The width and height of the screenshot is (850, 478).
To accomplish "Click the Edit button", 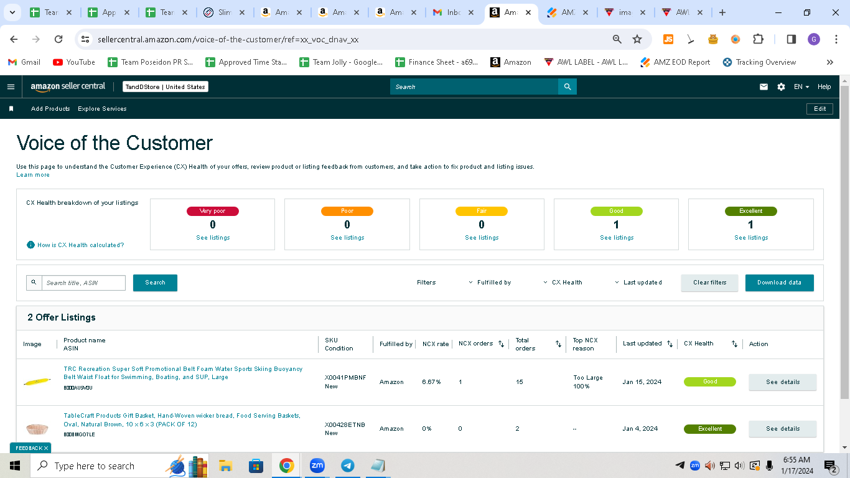I will (x=820, y=109).
